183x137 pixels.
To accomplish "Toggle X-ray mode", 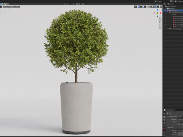I will [x=148, y=6].
